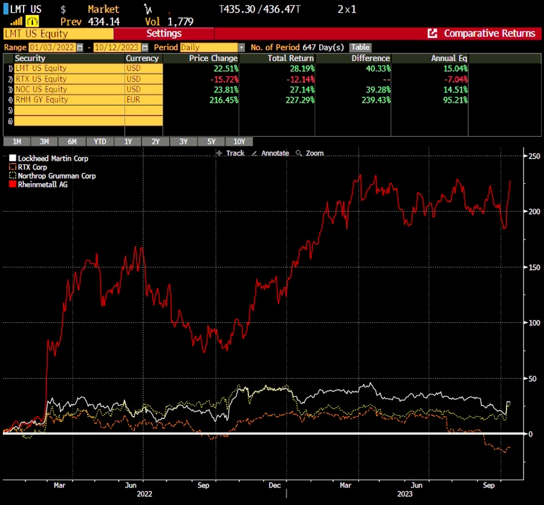Click the Annotate pencil icon
Viewport: 544px width, 505px height.
pyautogui.click(x=254, y=153)
